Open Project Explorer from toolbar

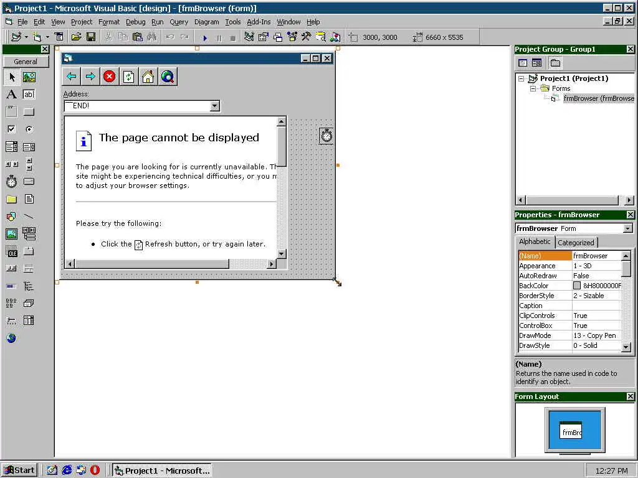[x=249, y=37]
